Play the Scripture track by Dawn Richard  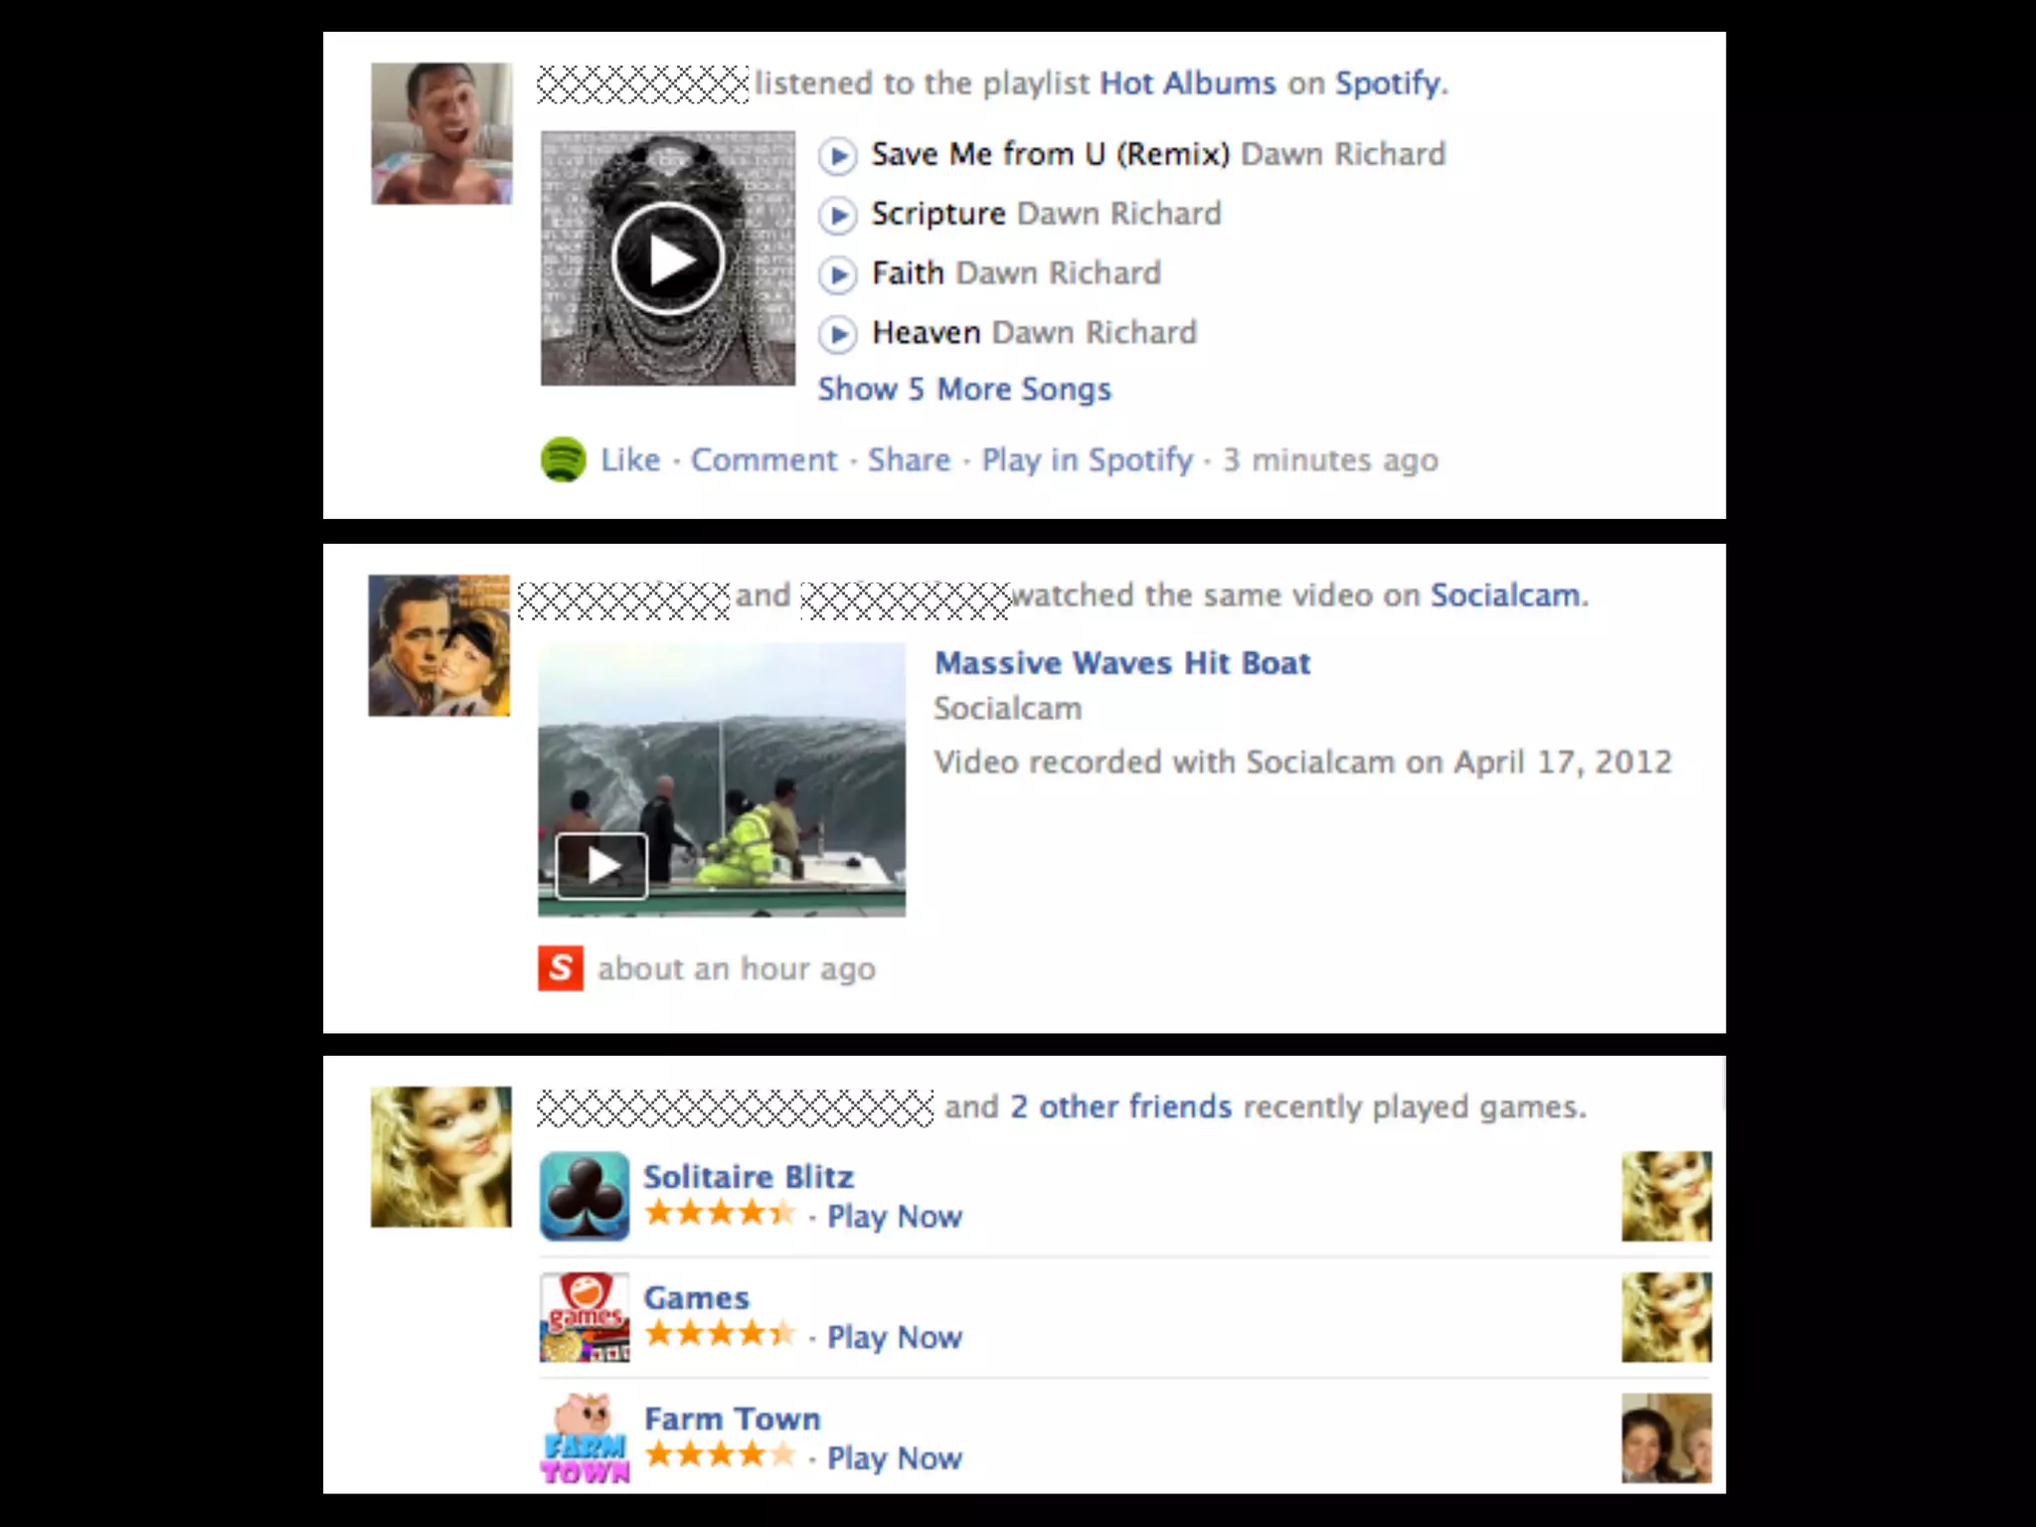click(x=837, y=216)
